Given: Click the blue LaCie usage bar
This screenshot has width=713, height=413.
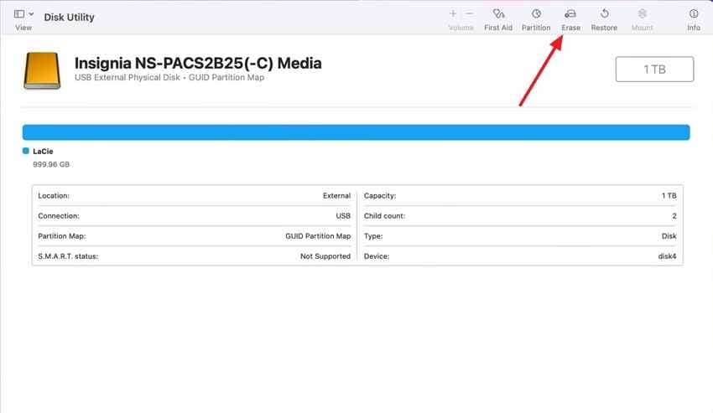Looking at the screenshot, I should click(356, 132).
